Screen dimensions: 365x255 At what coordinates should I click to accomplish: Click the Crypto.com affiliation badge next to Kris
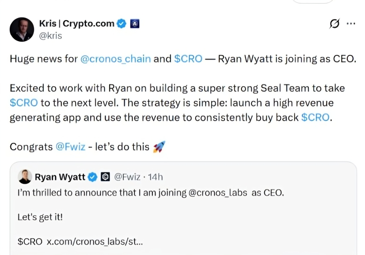pyautogui.click(x=134, y=24)
